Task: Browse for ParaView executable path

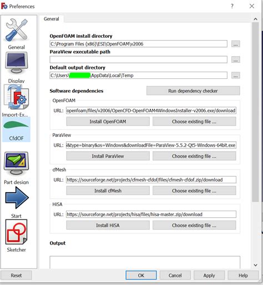Action: tap(235, 59)
